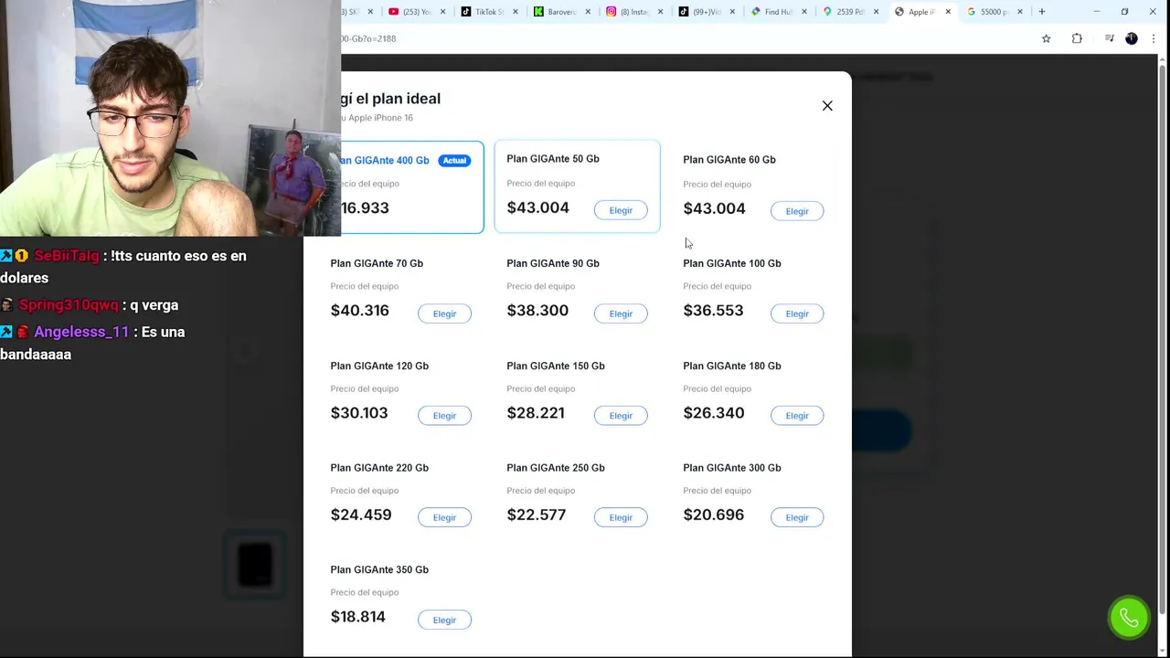Open Chrome three-dot menu

[x=1154, y=38]
